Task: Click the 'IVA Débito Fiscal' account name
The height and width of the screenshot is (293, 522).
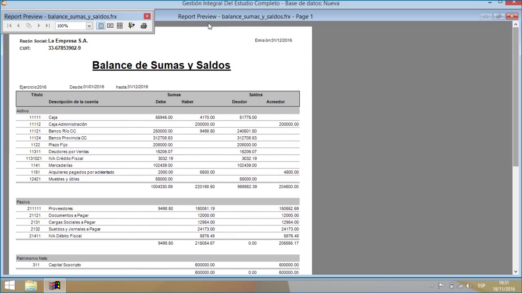Action: point(65,236)
